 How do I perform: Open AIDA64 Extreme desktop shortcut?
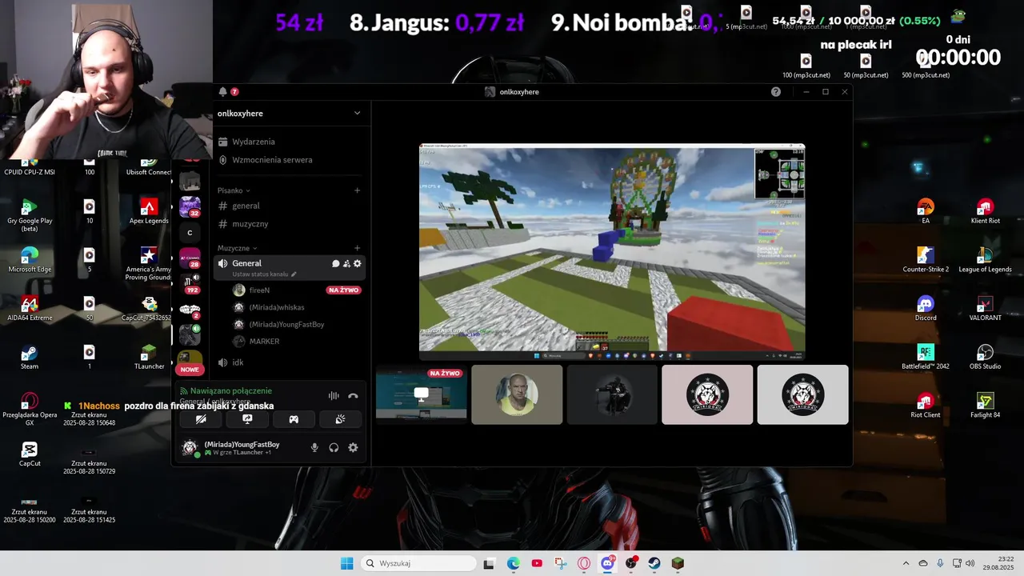click(30, 308)
